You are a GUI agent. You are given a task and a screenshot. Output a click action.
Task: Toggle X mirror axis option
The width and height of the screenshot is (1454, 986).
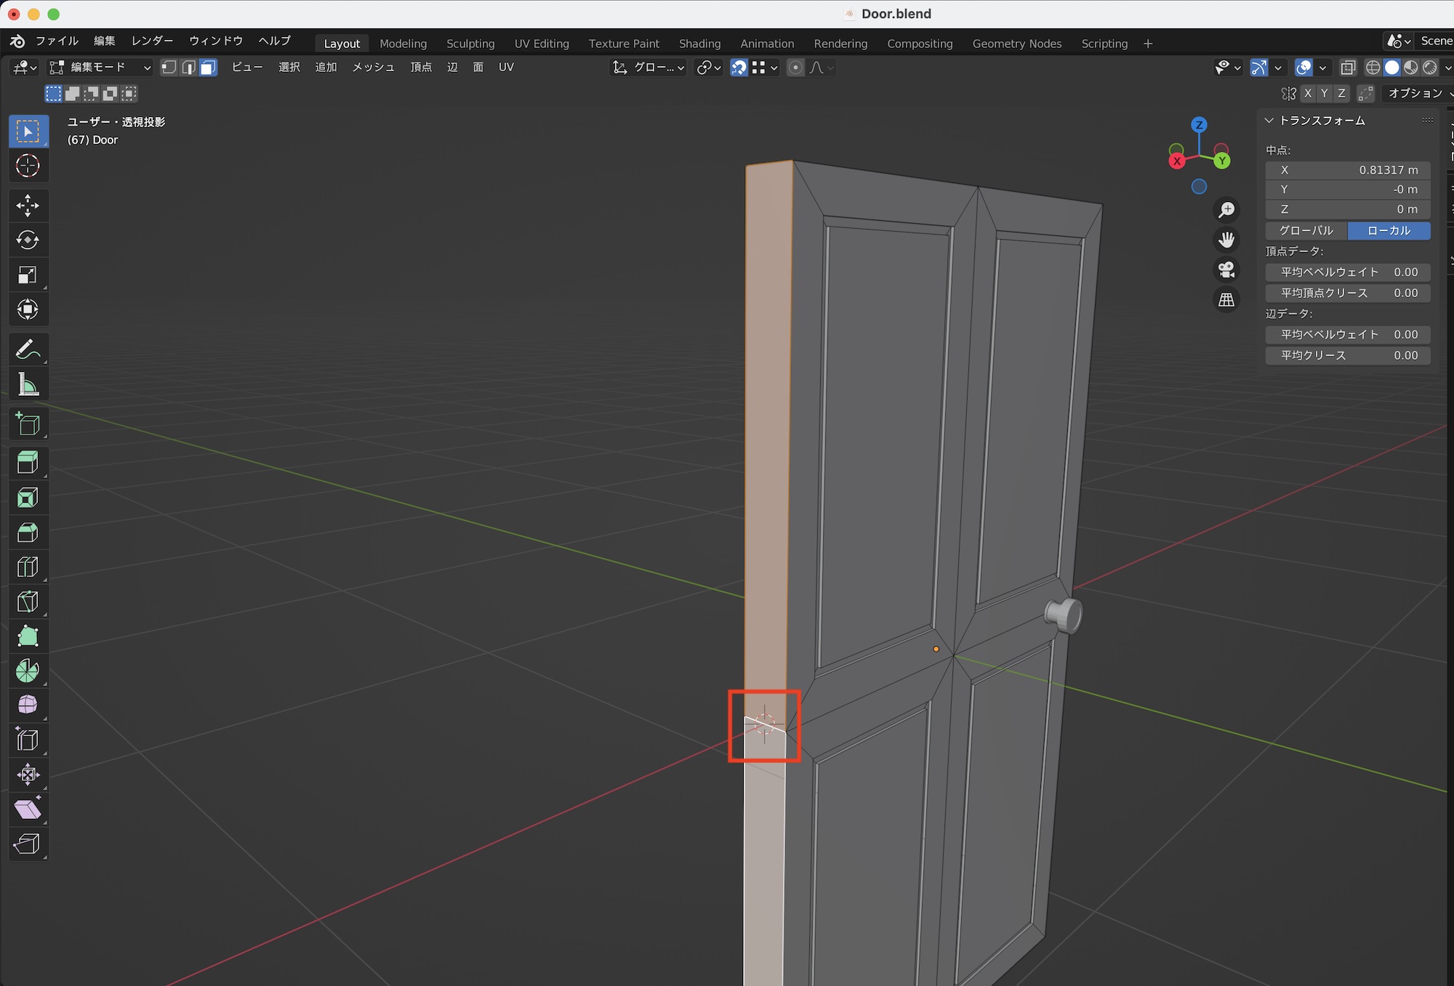pos(1308,93)
